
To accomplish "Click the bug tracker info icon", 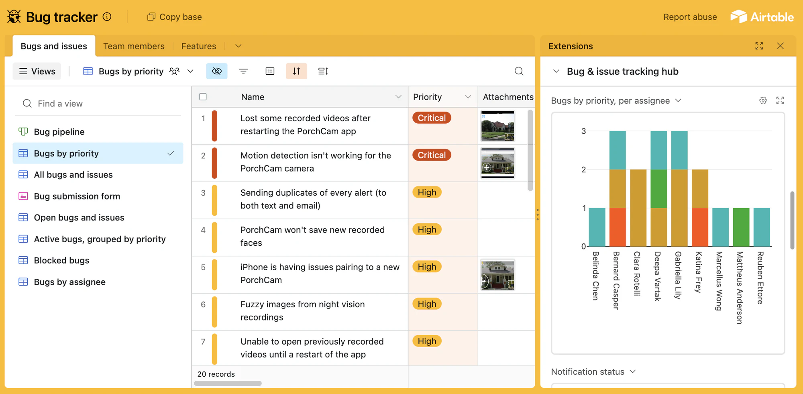I will point(107,17).
